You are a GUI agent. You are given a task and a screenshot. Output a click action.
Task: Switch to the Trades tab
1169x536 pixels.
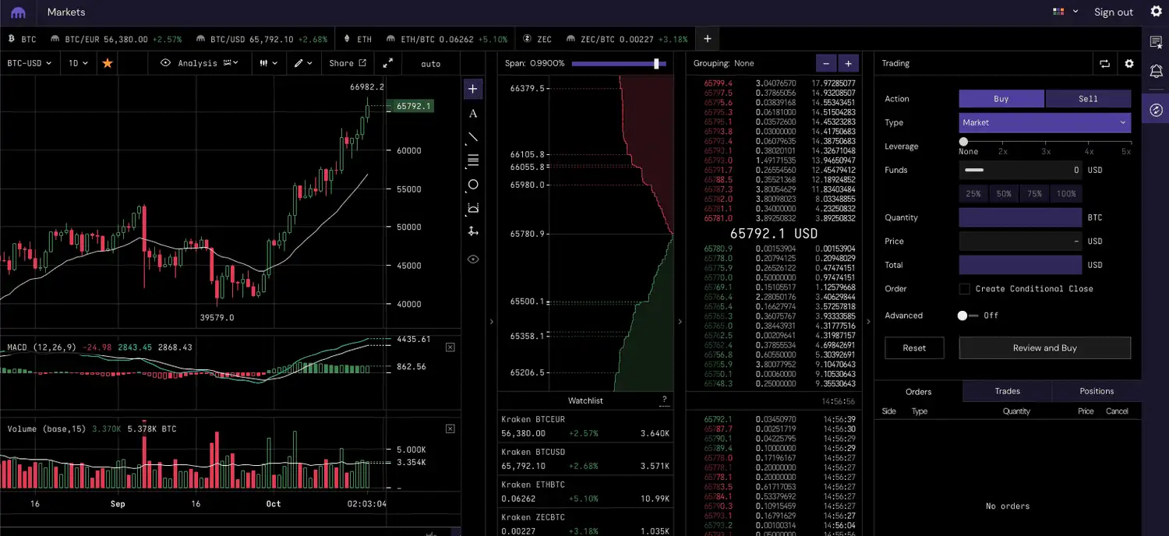(x=1007, y=391)
